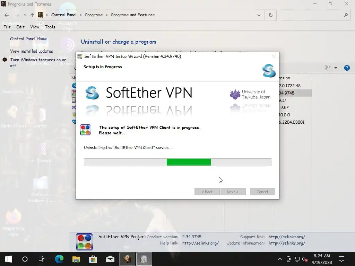Viewport: 355px width, 266px height.
Task: Click product version 4.34.9745 in details pane
Action: (192, 237)
